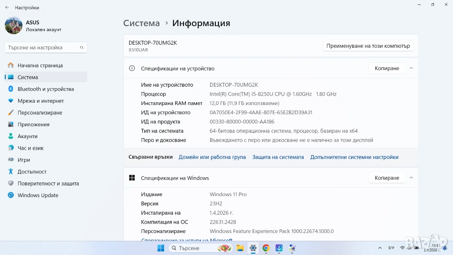Open Windows Update page
This screenshot has width=453, height=255.
tap(38, 195)
